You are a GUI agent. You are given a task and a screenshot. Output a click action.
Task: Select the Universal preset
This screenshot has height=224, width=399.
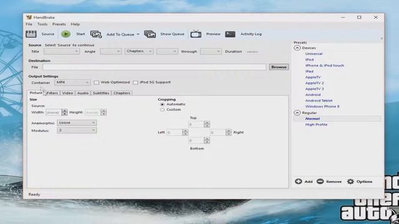(314, 54)
